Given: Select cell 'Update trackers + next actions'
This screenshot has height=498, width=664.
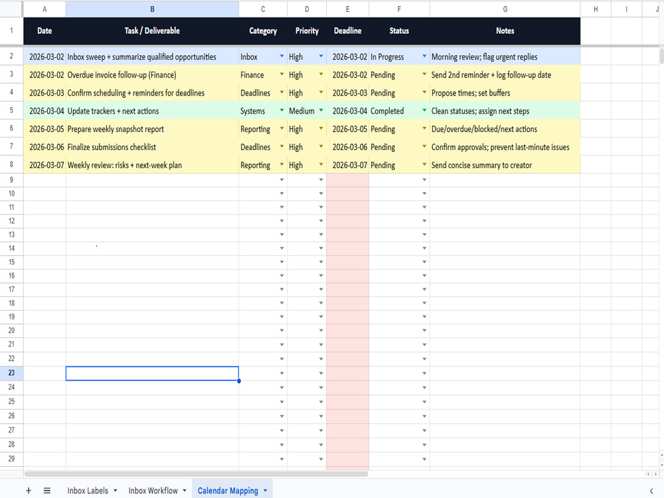Looking at the screenshot, I should point(152,110).
